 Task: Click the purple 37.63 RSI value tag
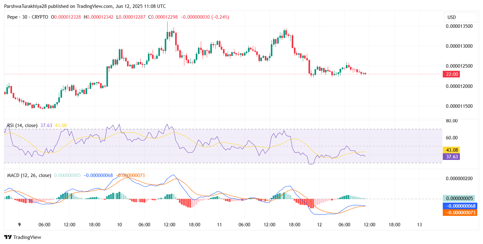pyautogui.click(x=452, y=156)
